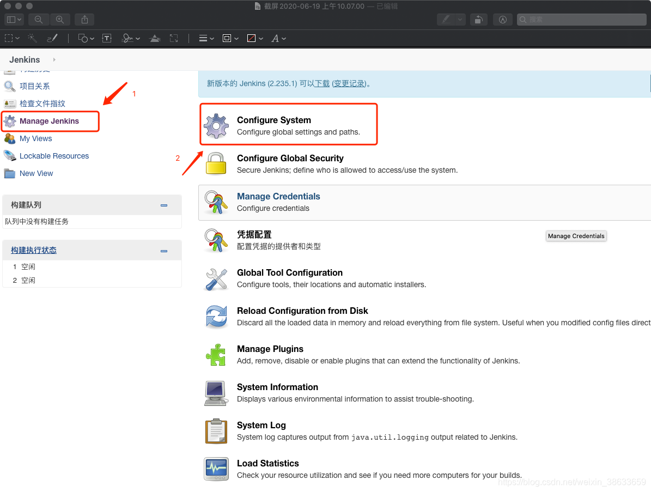Click the 变更记录 changelog link
Image resolution: width=651 pixels, height=492 pixels.
click(350, 83)
